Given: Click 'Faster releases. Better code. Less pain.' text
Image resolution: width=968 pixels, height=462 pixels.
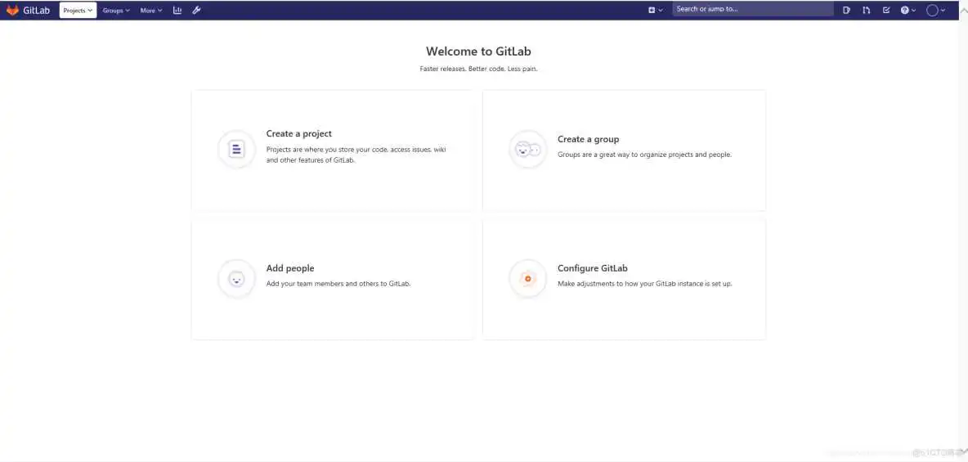Looking at the screenshot, I should [x=478, y=70].
